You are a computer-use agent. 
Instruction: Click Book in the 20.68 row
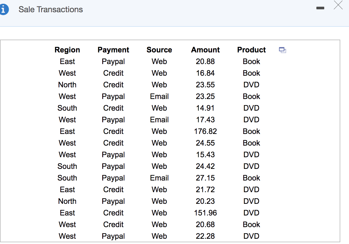pos(251,224)
